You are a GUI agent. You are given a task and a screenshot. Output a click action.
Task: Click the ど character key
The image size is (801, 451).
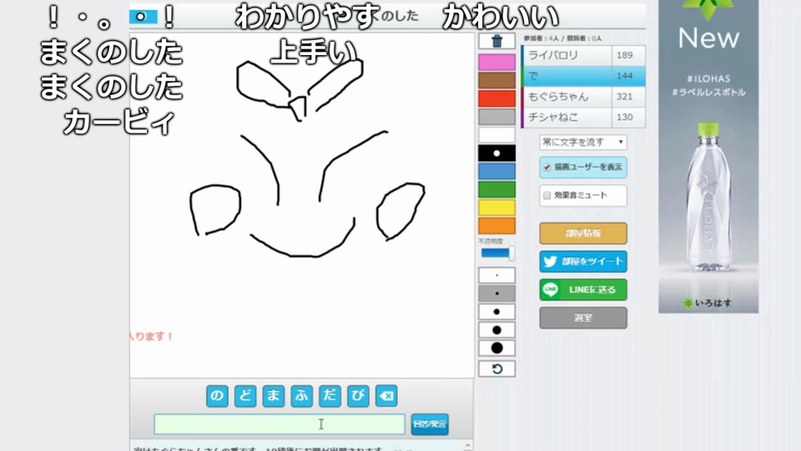[x=245, y=396]
